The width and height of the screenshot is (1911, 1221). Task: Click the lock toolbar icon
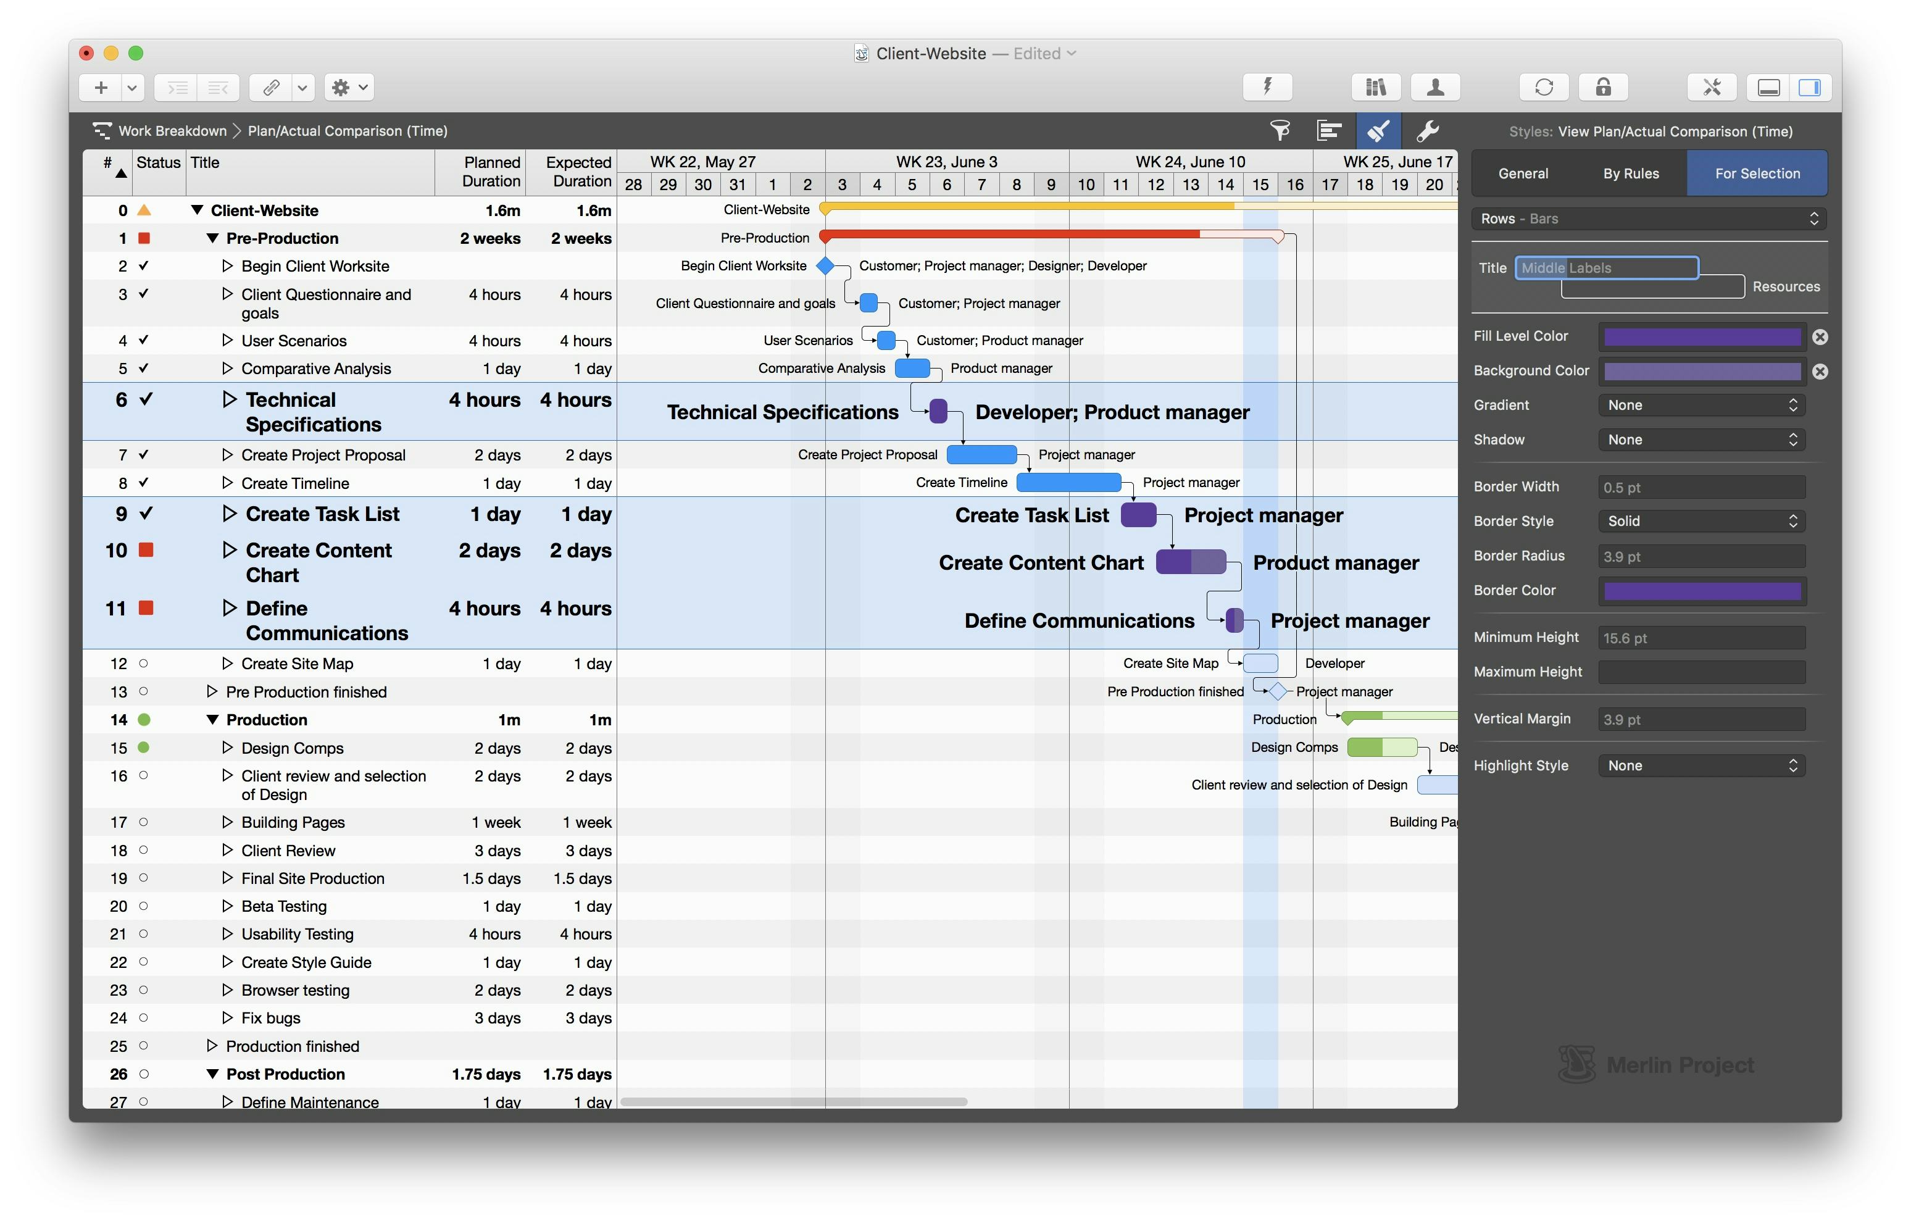point(1602,87)
